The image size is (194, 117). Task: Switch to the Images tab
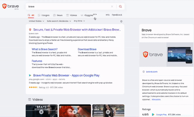pyautogui.click(x=44, y=15)
